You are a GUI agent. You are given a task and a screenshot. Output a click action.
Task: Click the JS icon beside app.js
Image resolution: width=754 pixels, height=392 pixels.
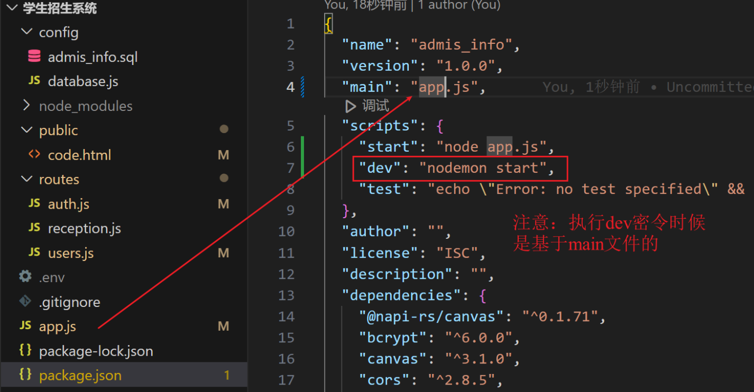[x=25, y=326]
